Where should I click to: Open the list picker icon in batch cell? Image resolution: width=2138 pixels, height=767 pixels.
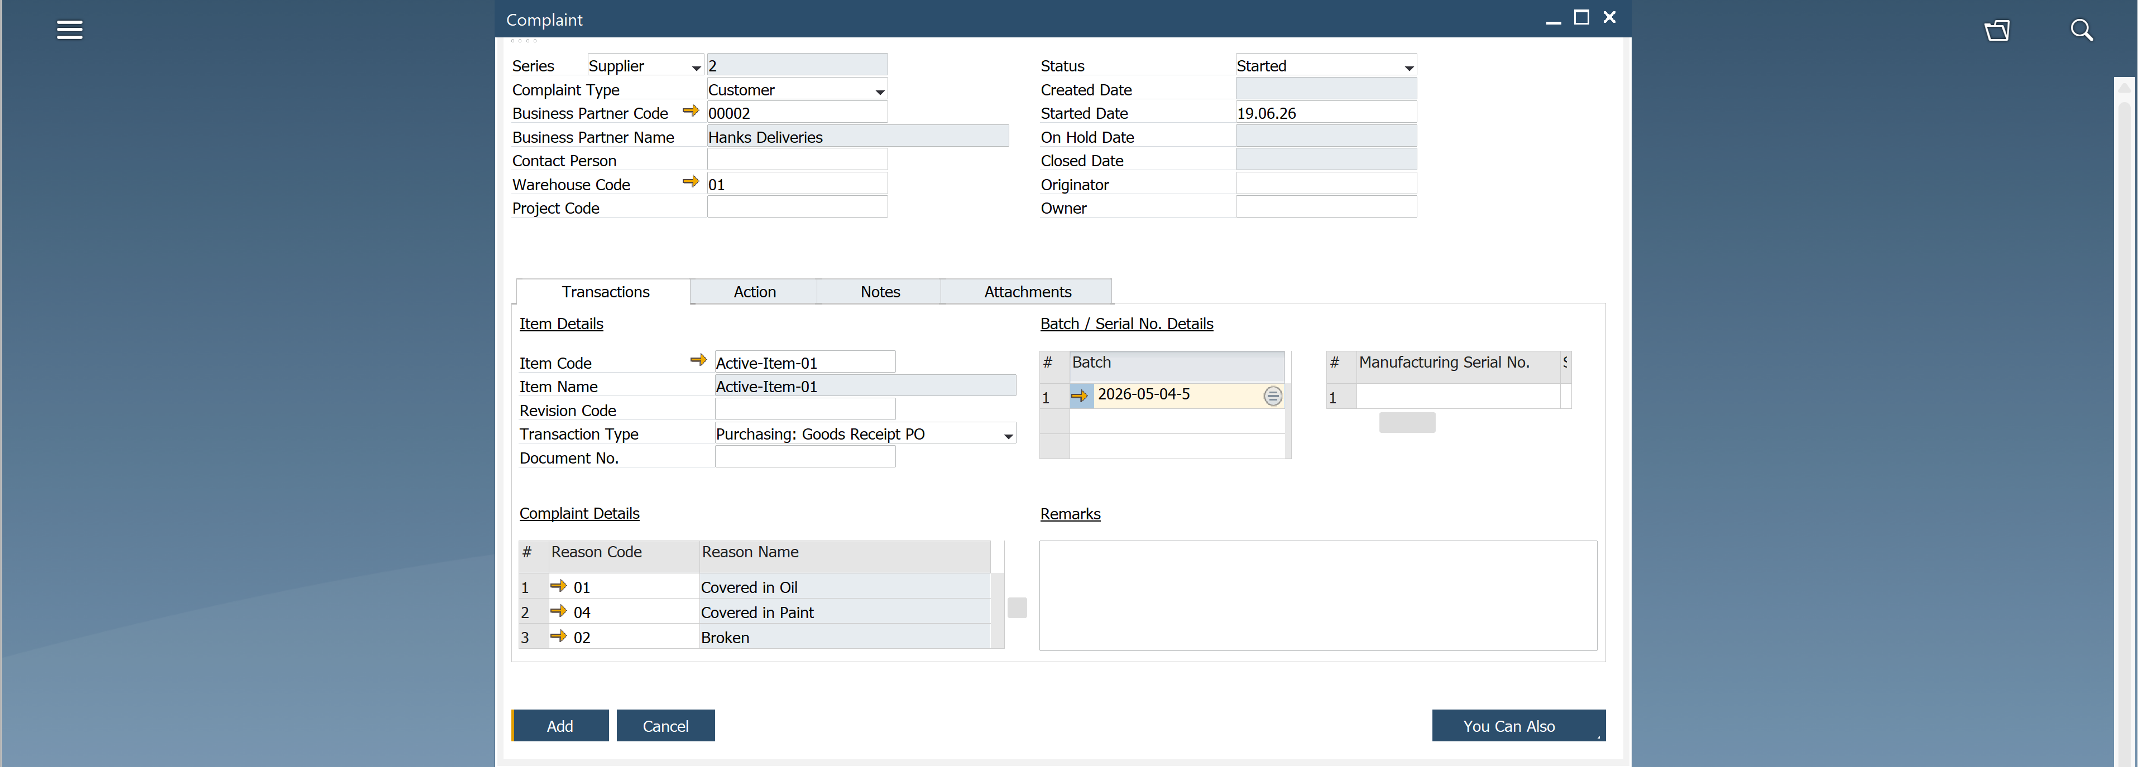pyautogui.click(x=1272, y=397)
